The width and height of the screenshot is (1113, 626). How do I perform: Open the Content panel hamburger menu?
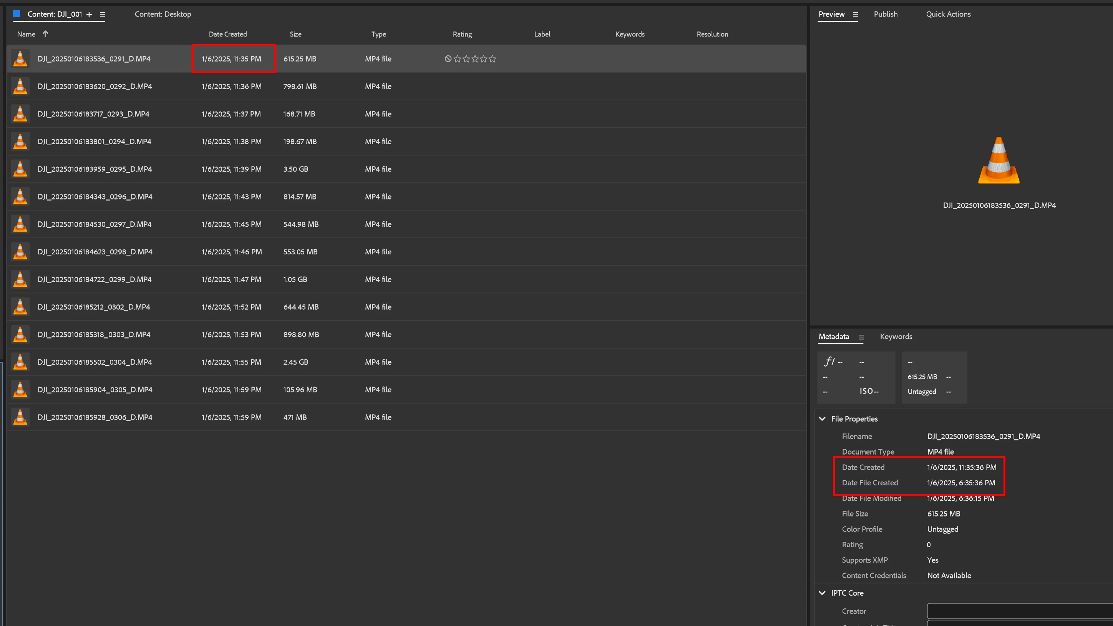point(103,14)
